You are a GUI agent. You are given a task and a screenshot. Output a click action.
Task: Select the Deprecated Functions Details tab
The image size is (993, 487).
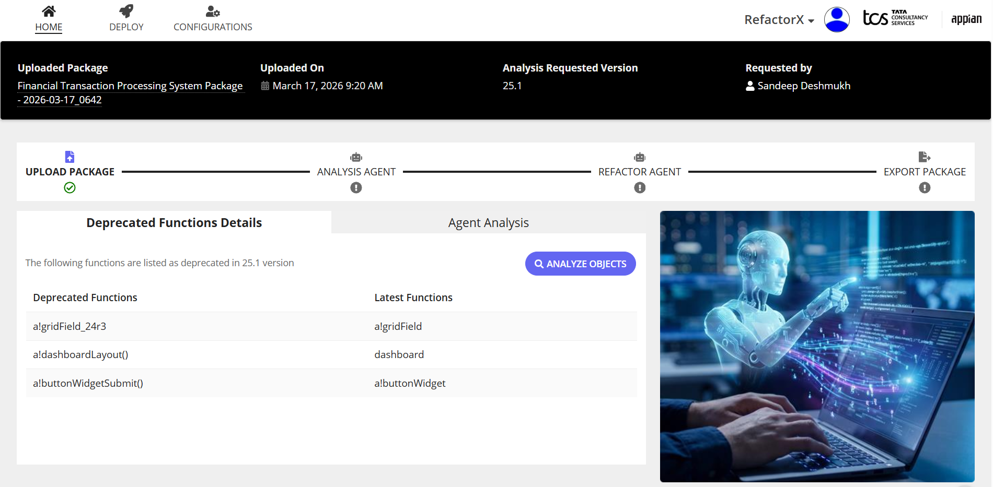174,223
